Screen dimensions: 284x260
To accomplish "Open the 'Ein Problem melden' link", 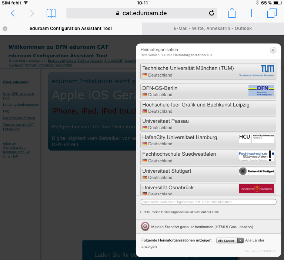I will [x=19, y=118].
